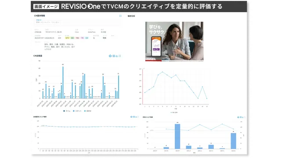
Task: Toggle the タイム legend series
Action: (x=67, y=111)
